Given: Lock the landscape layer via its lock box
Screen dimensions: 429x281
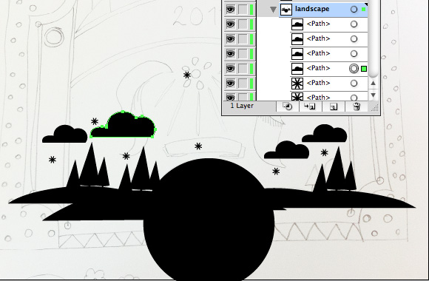Looking at the screenshot, I should (243, 10).
